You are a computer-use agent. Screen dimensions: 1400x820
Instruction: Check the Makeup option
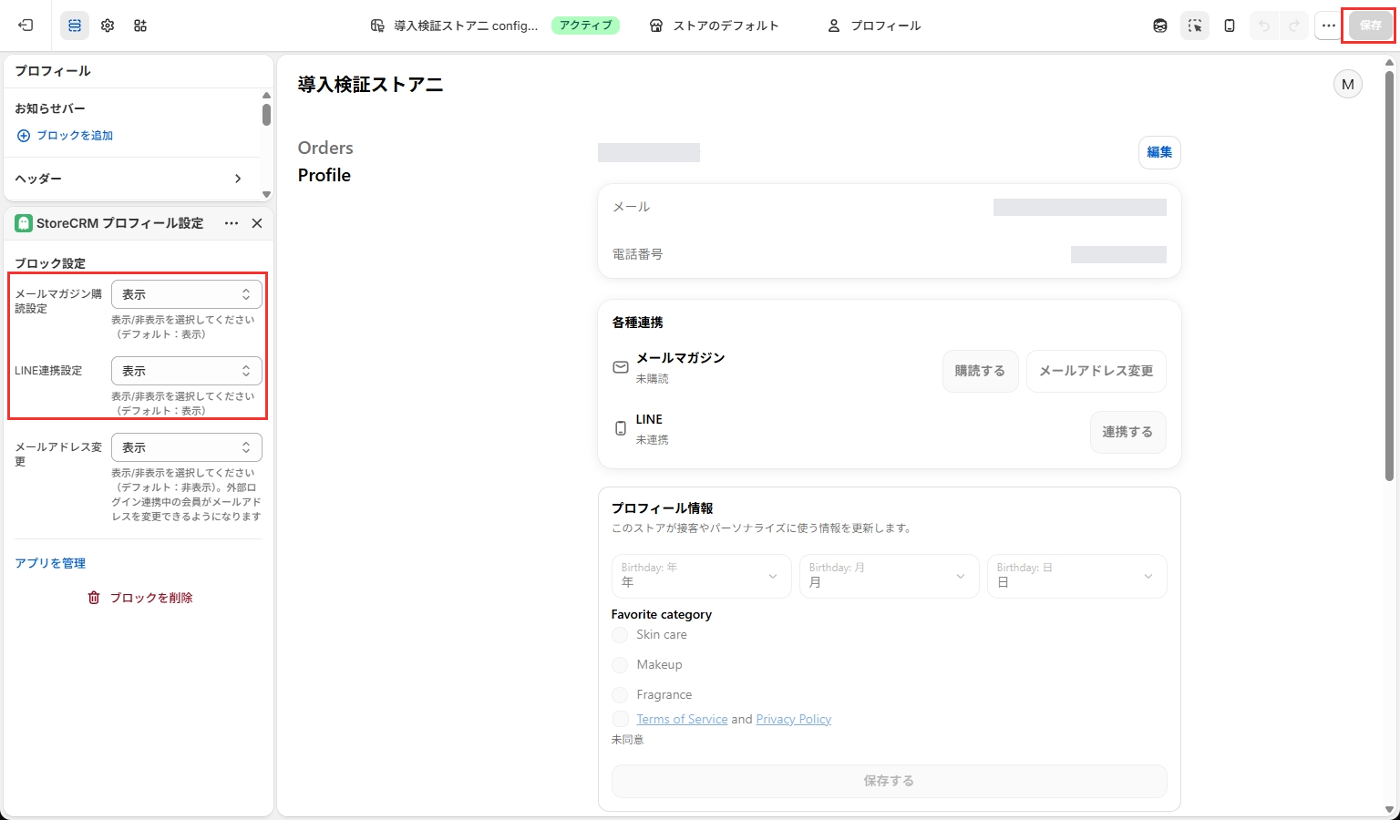(x=620, y=665)
